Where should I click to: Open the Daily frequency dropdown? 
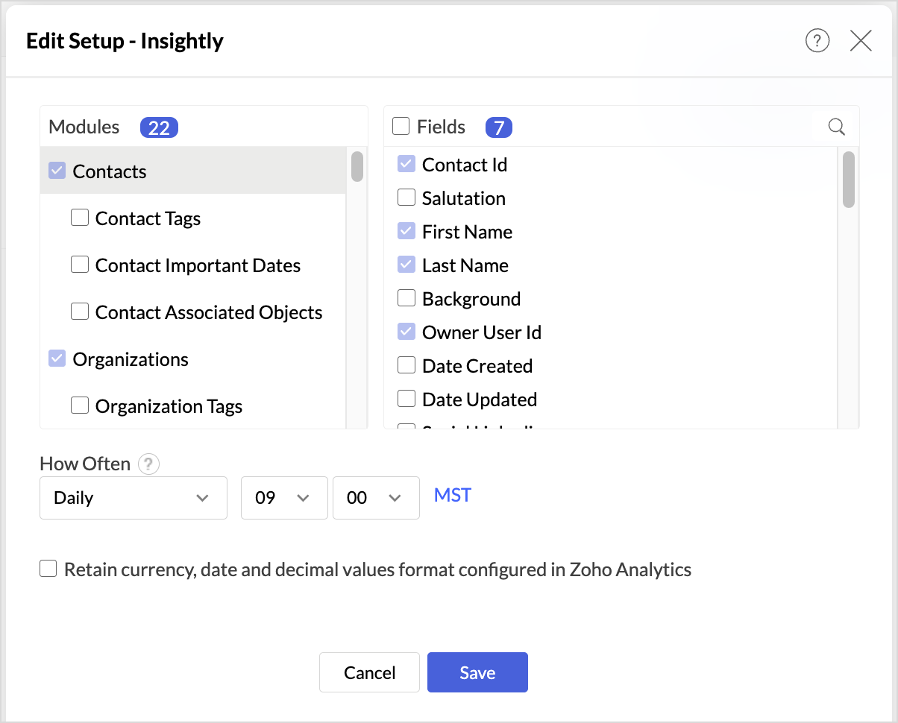pos(133,498)
